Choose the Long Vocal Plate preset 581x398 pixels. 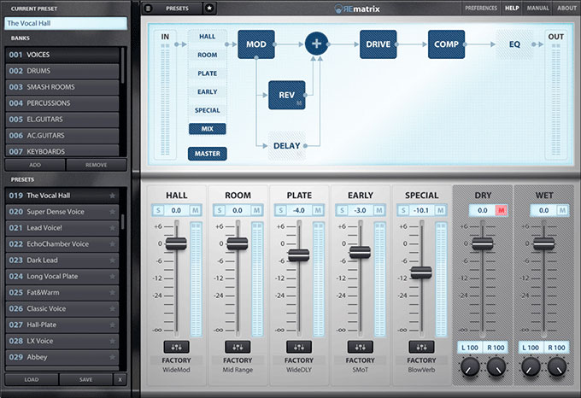click(x=60, y=277)
